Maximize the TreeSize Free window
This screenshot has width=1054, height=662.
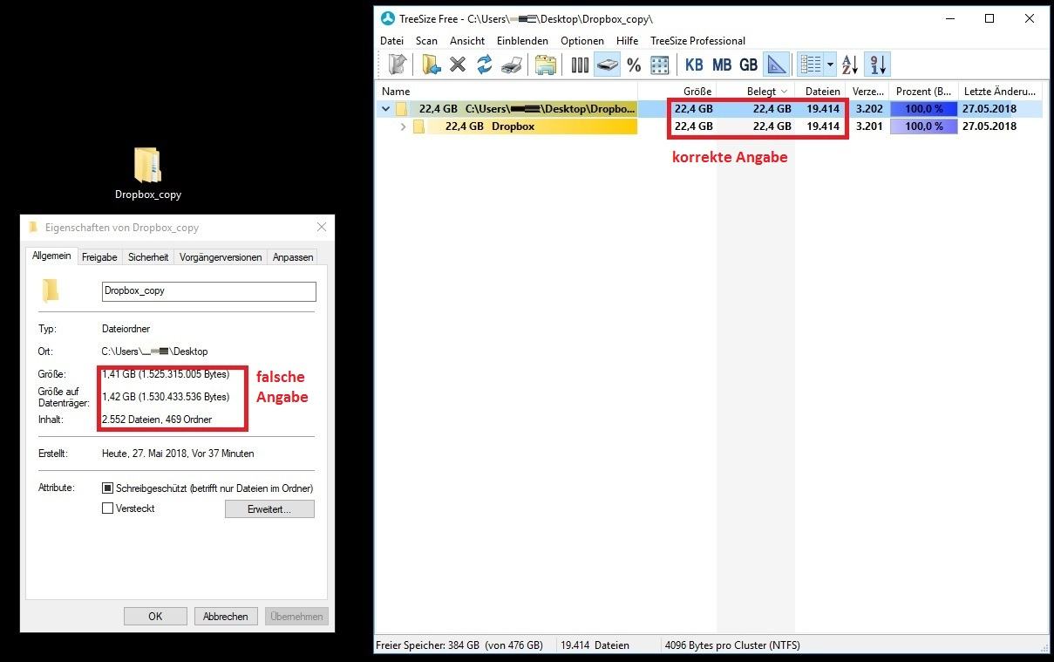pos(989,18)
